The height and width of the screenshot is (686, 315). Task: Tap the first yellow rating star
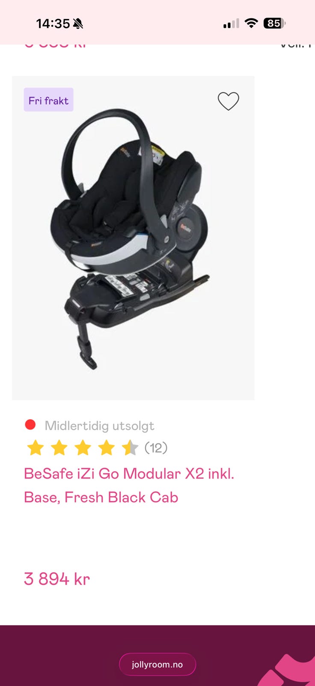click(36, 448)
